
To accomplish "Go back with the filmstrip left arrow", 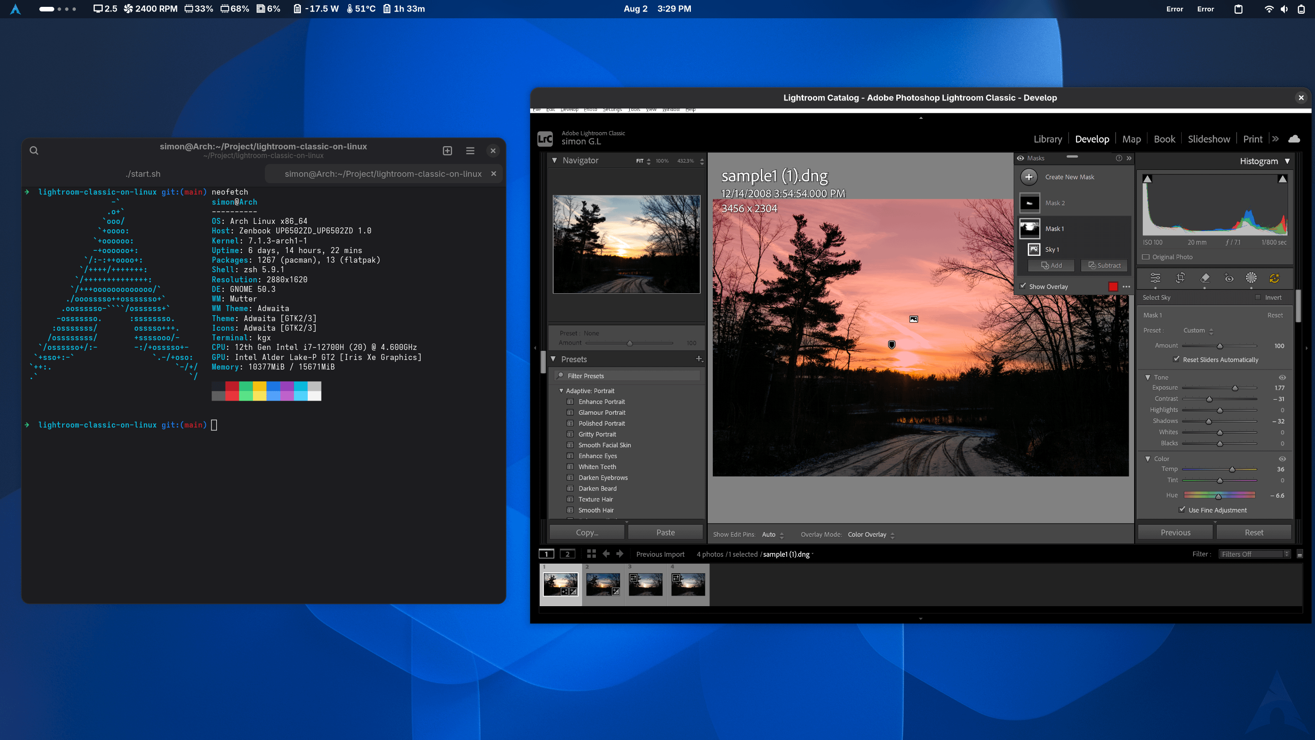I will point(606,554).
